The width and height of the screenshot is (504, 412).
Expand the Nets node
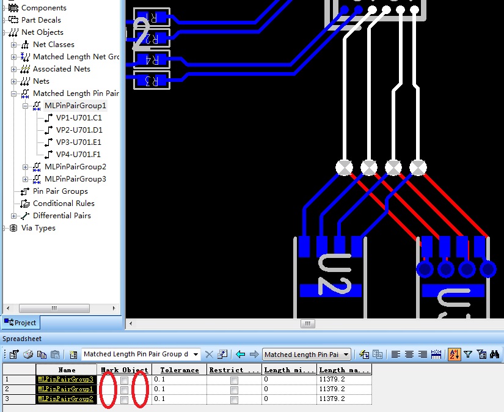click(x=13, y=81)
